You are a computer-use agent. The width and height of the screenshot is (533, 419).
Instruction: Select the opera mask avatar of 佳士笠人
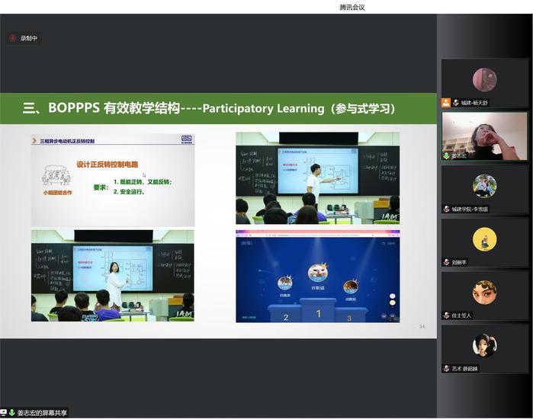click(484, 292)
